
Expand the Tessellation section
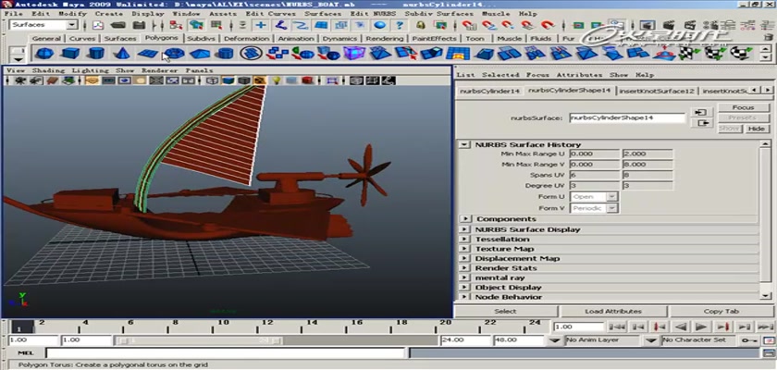[464, 240]
